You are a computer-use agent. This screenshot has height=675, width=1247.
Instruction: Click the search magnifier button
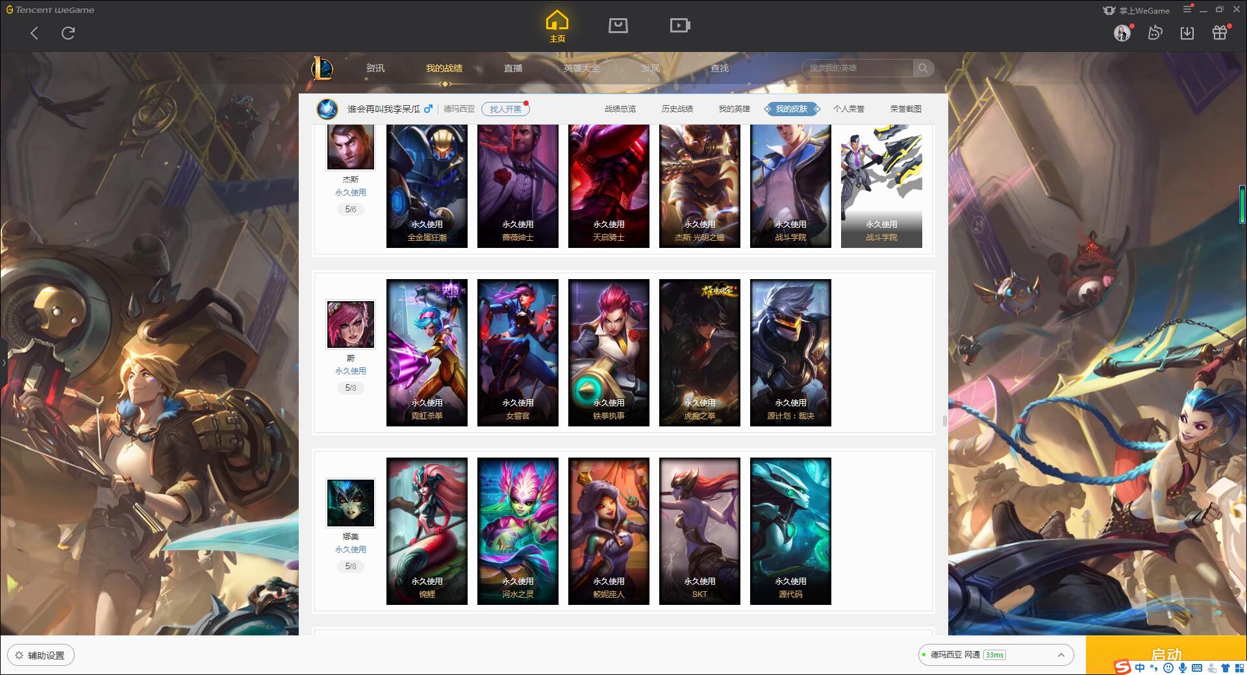(923, 68)
